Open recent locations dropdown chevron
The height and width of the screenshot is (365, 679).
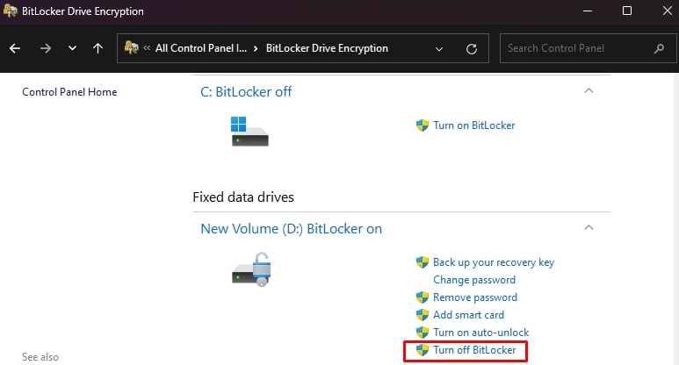72,48
